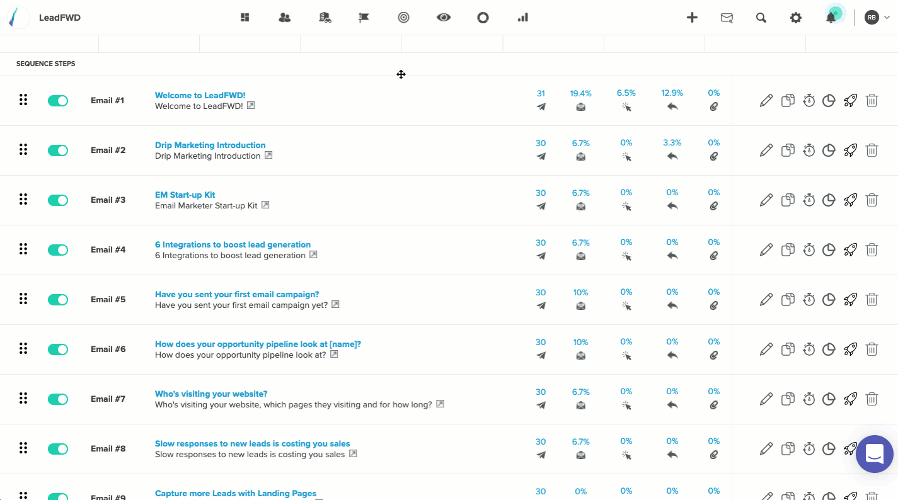Grab the drag handle for Email #4
898x500 pixels.
tap(23, 249)
